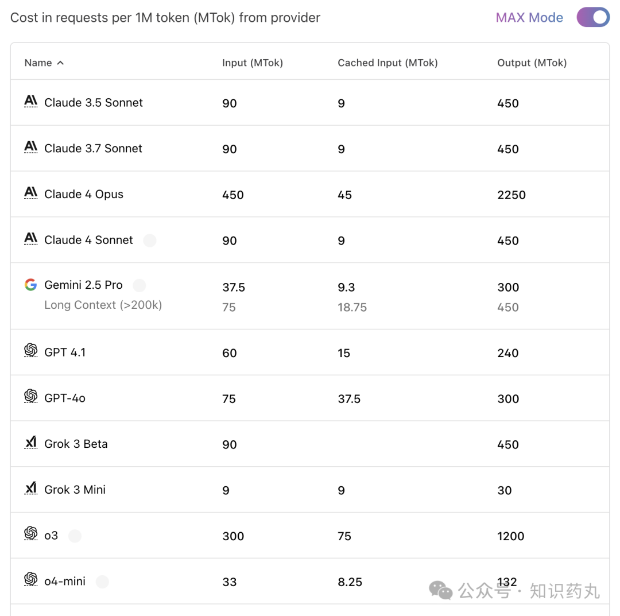The height and width of the screenshot is (616, 620).
Task: Sort by the Input (MTok) column header
Action: (x=252, y=63)
